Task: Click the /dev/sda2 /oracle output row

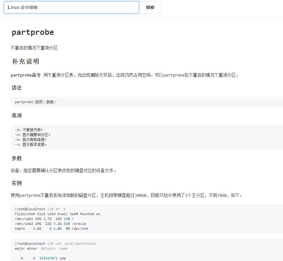Action: (50, 224)
